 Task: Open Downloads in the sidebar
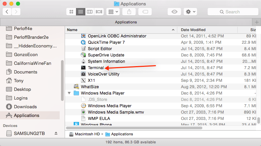tap(25, 107)
